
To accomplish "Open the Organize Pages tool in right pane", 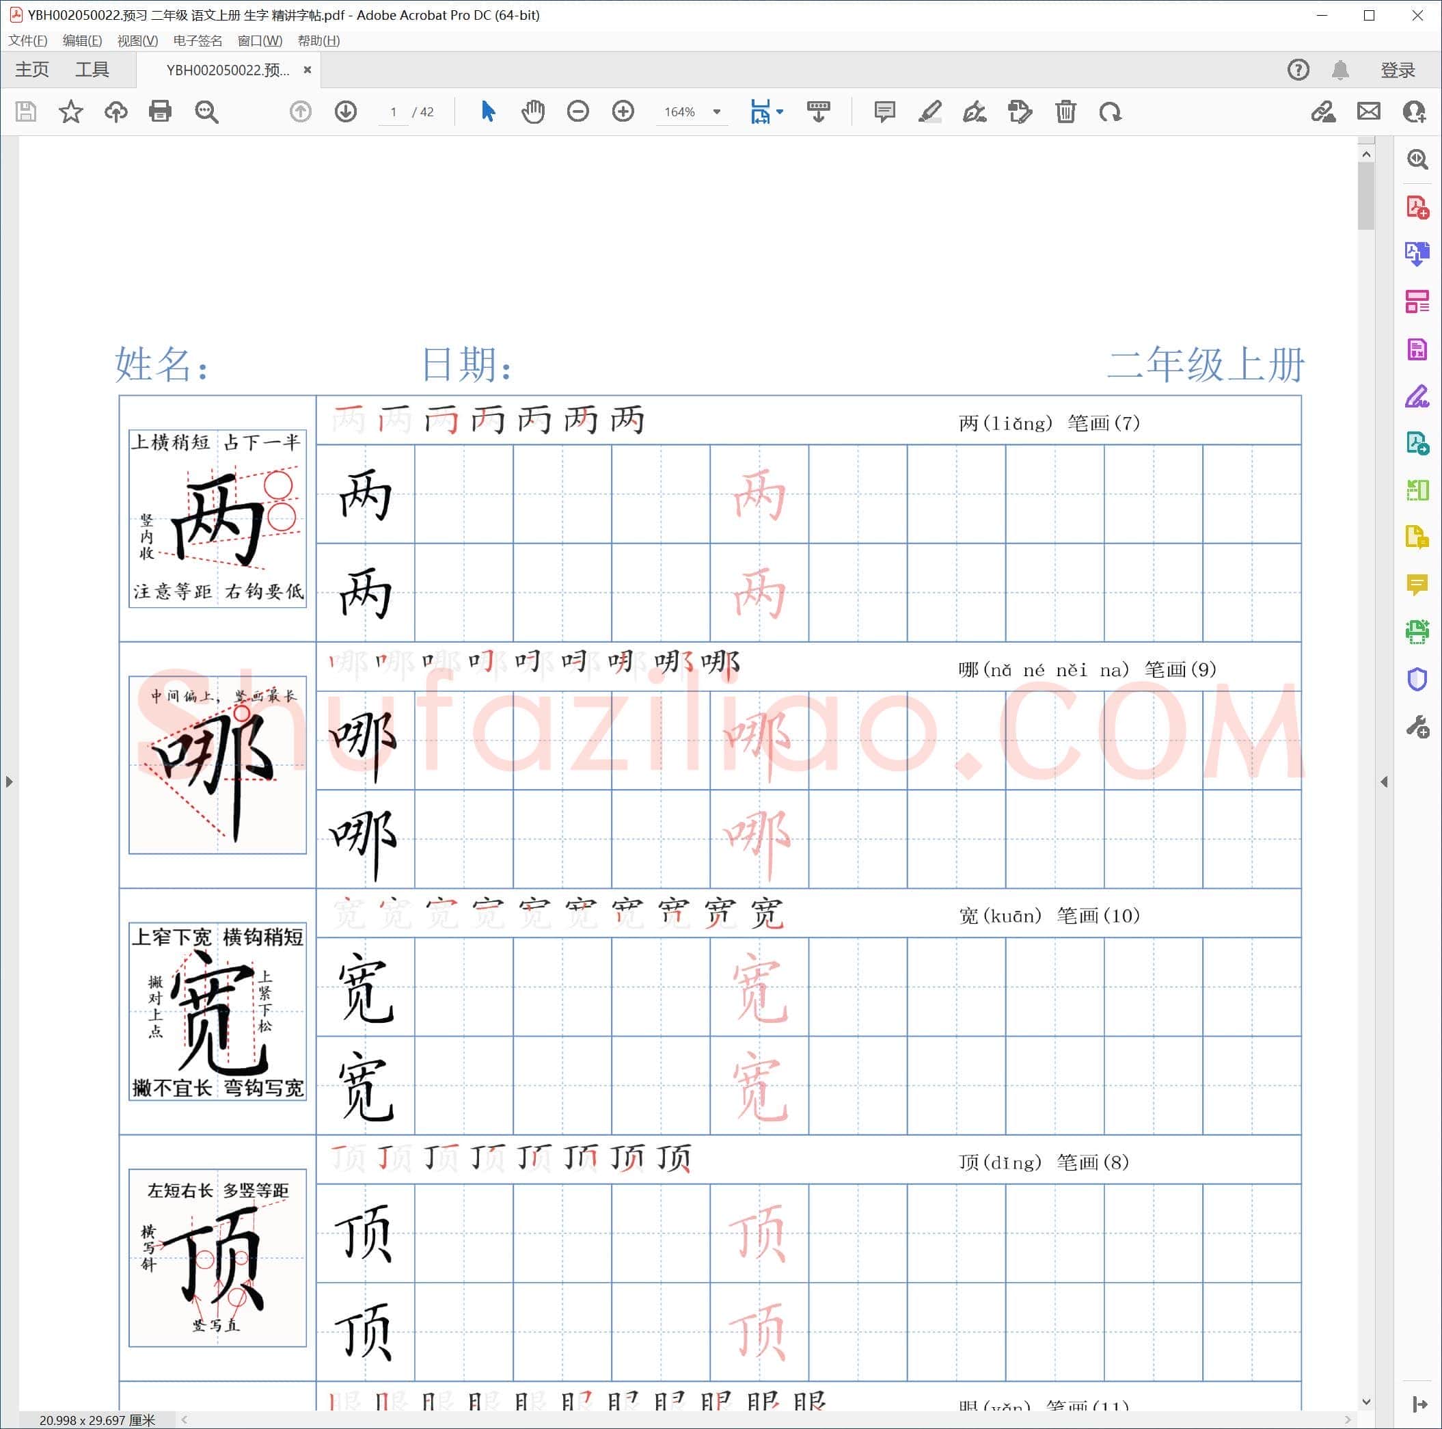I will tap(1417, 302).
